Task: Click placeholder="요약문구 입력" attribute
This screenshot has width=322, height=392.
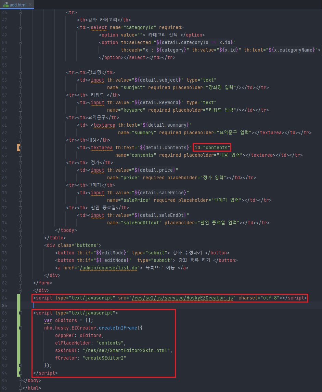Action: pos(218,132)
